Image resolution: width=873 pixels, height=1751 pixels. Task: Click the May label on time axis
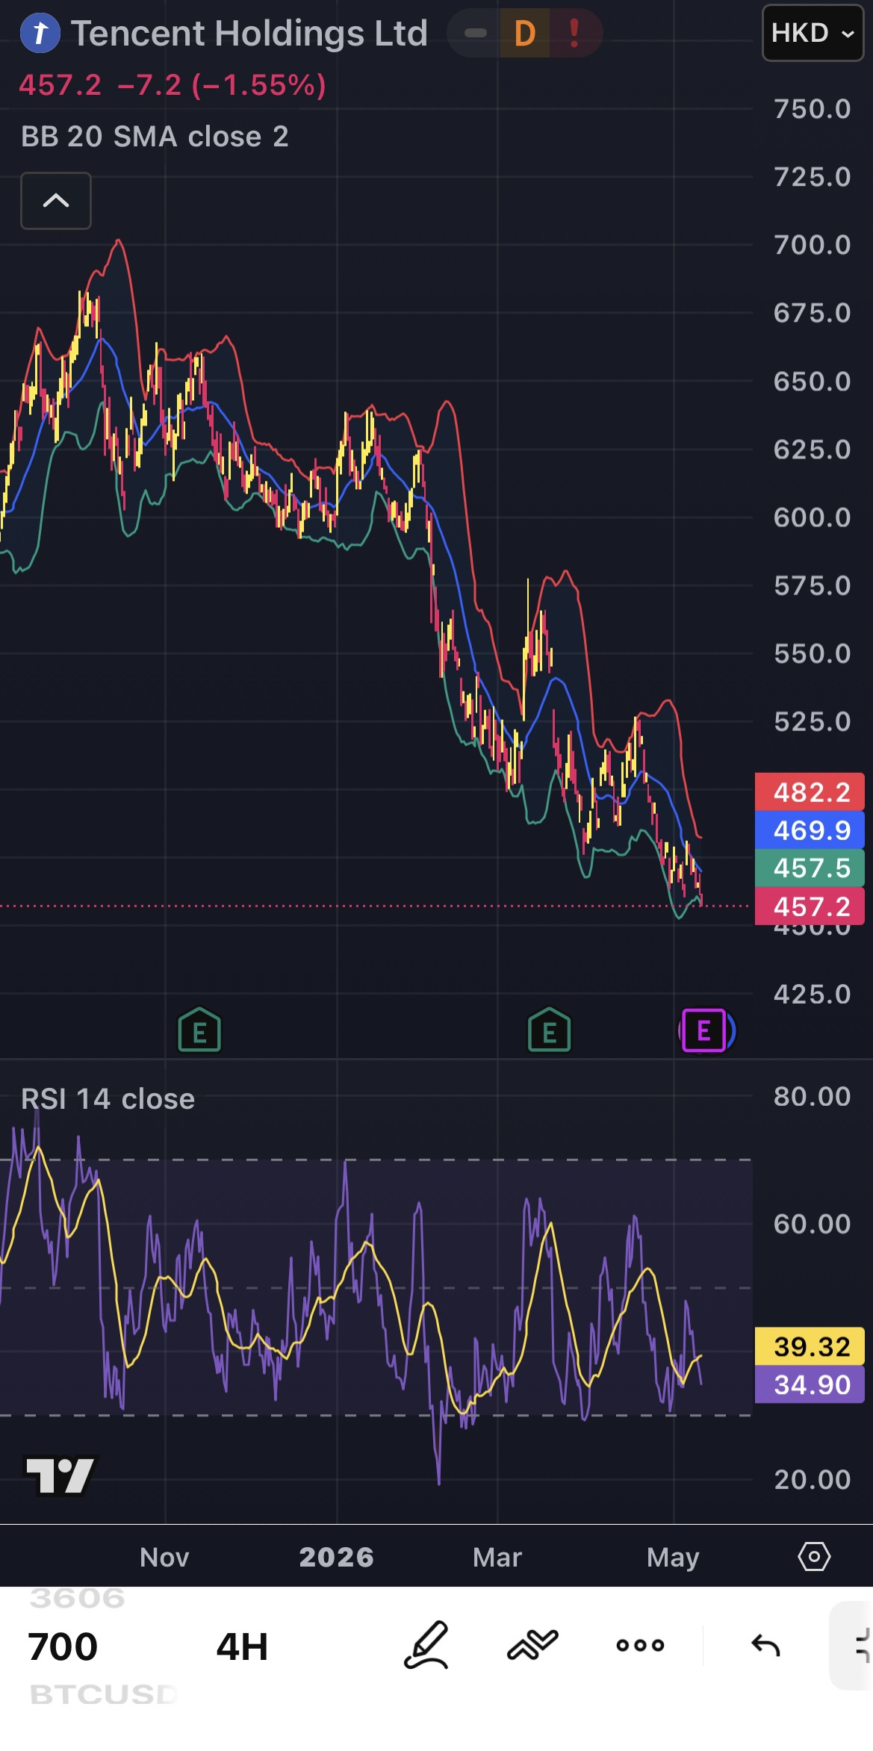[673, 1558]
